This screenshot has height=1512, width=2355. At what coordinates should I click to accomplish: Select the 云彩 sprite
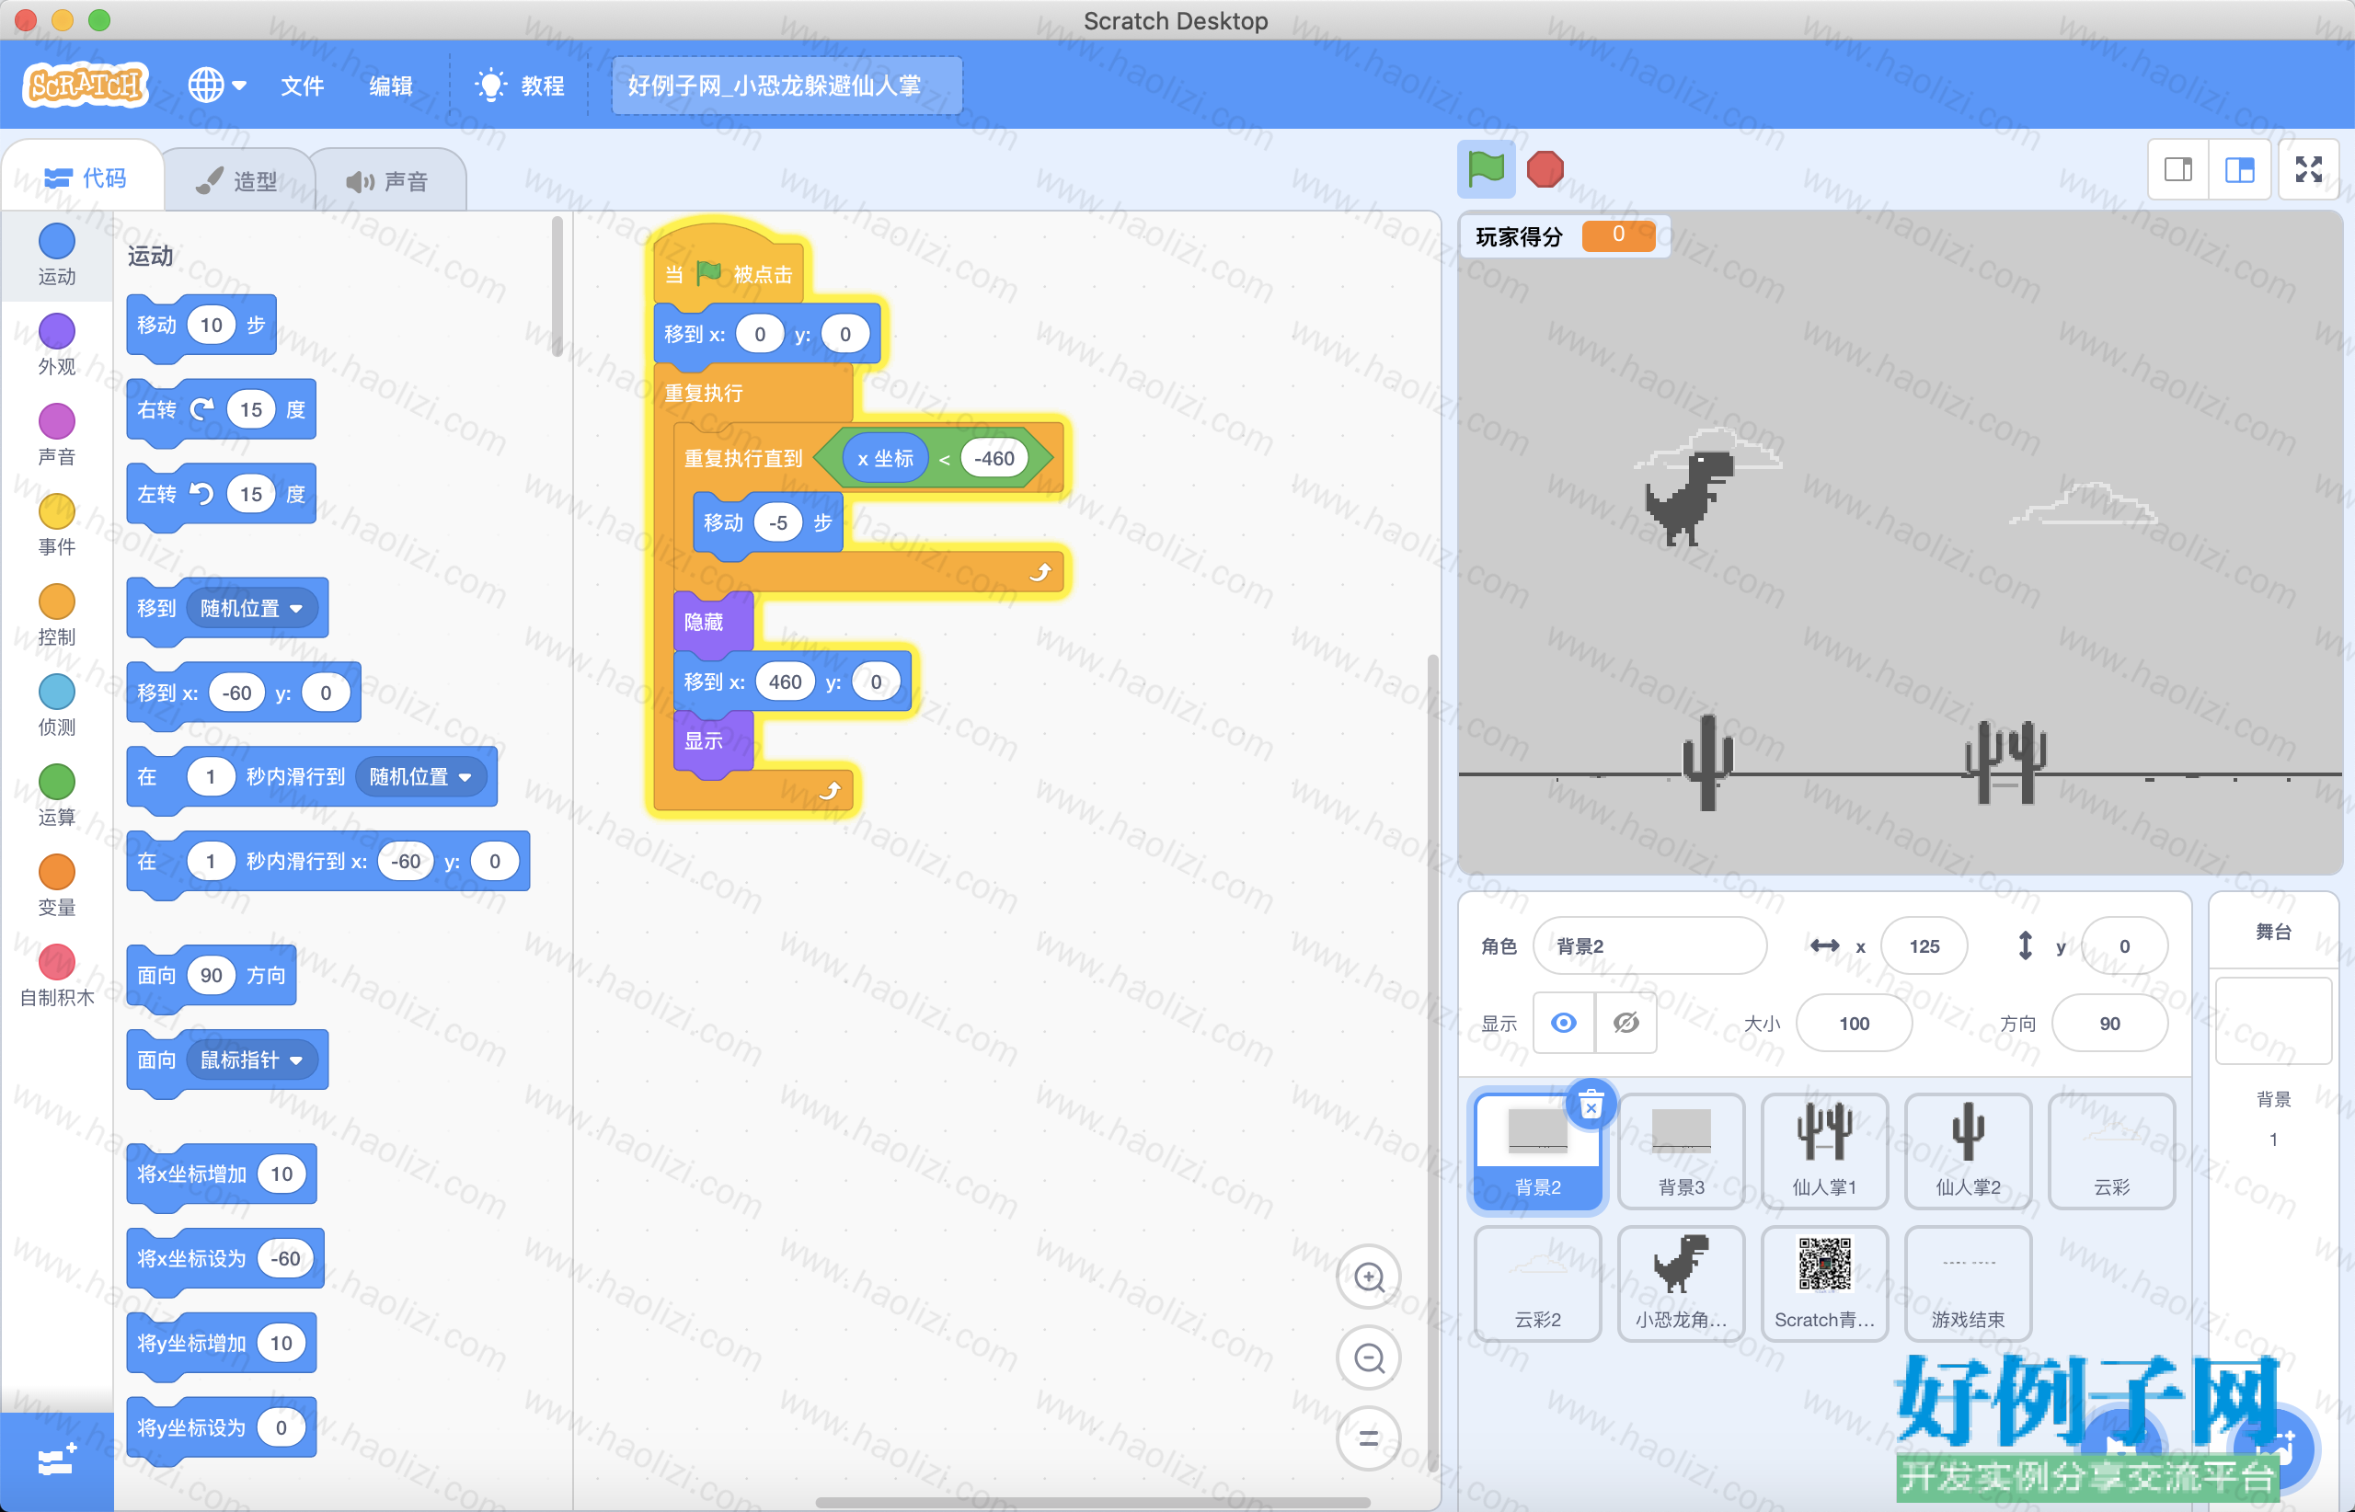(x=2111, y=1151)
